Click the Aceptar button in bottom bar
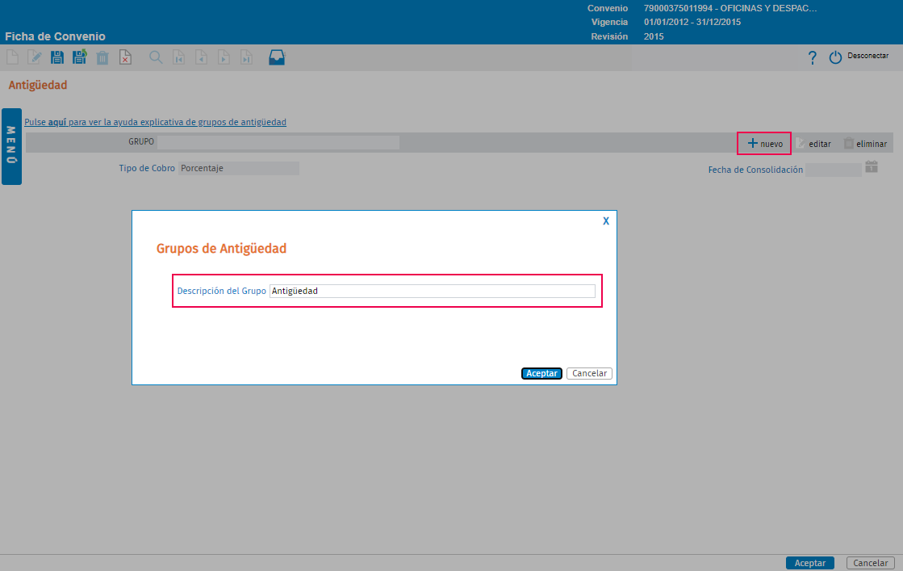 [x=809, y=563]
